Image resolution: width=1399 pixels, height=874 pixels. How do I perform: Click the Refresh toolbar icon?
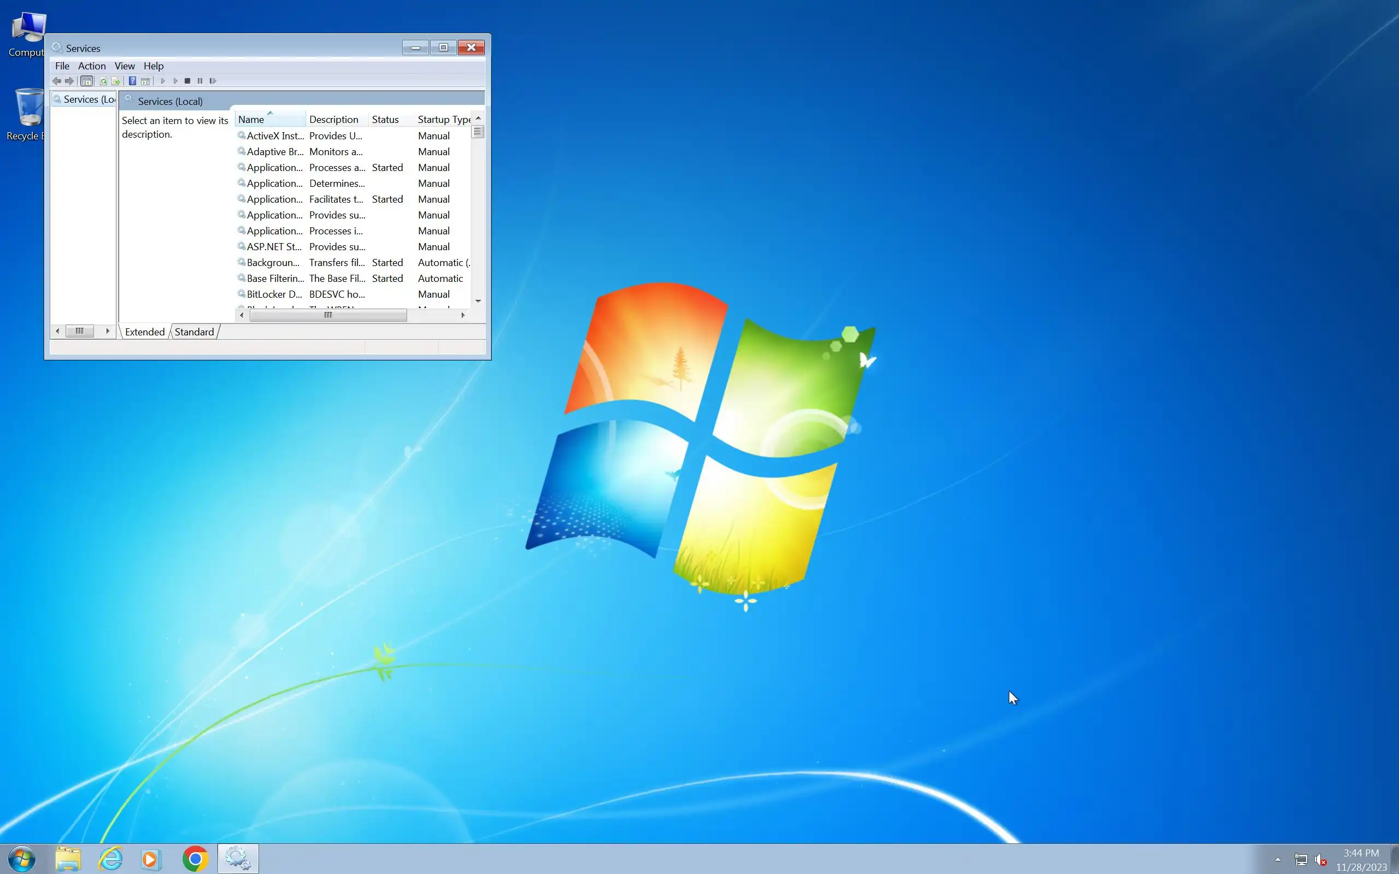[103, 81]
